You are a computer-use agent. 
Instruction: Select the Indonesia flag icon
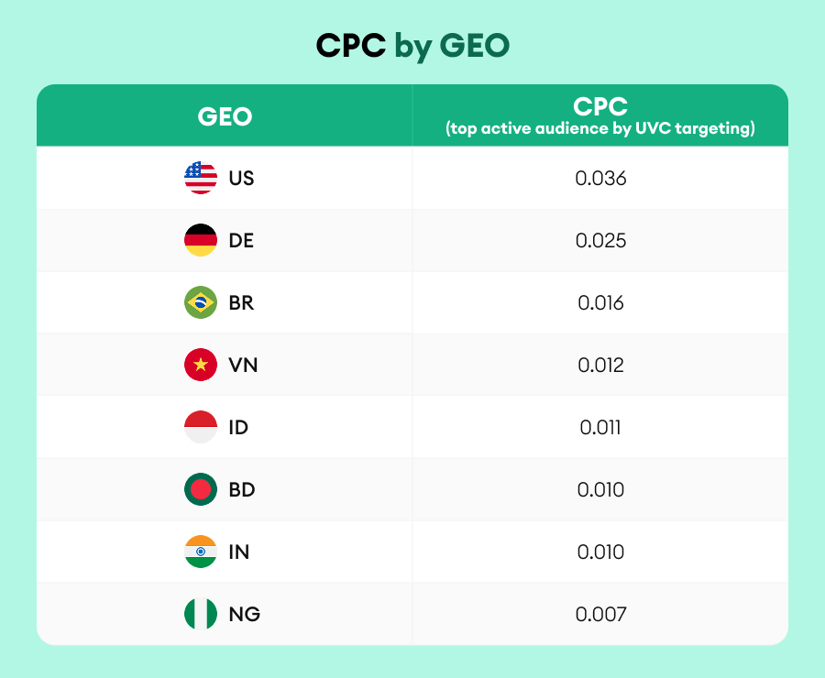pos(201,427)
